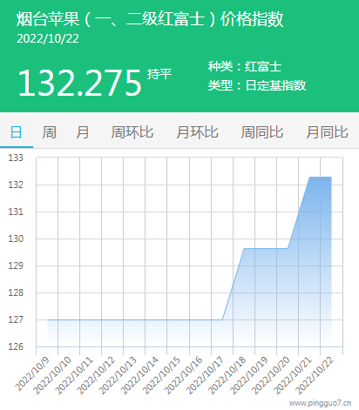Click the 烟台苹果 price index title

pyautogui.click(x=150, y=19)
